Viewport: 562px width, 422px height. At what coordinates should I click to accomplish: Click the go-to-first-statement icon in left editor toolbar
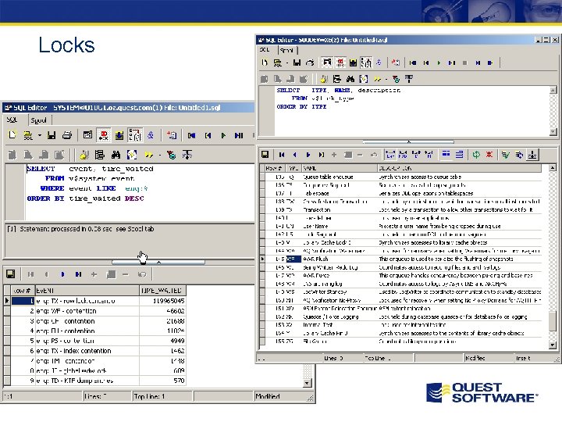192,135
